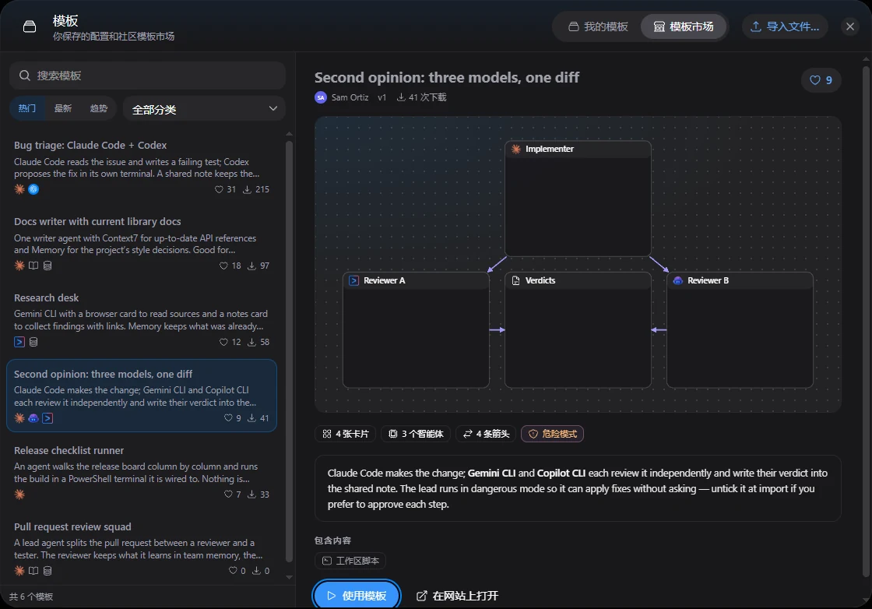Open the Release checklist runner template
This screenshot has width=872, height=609.
(142, 472)
